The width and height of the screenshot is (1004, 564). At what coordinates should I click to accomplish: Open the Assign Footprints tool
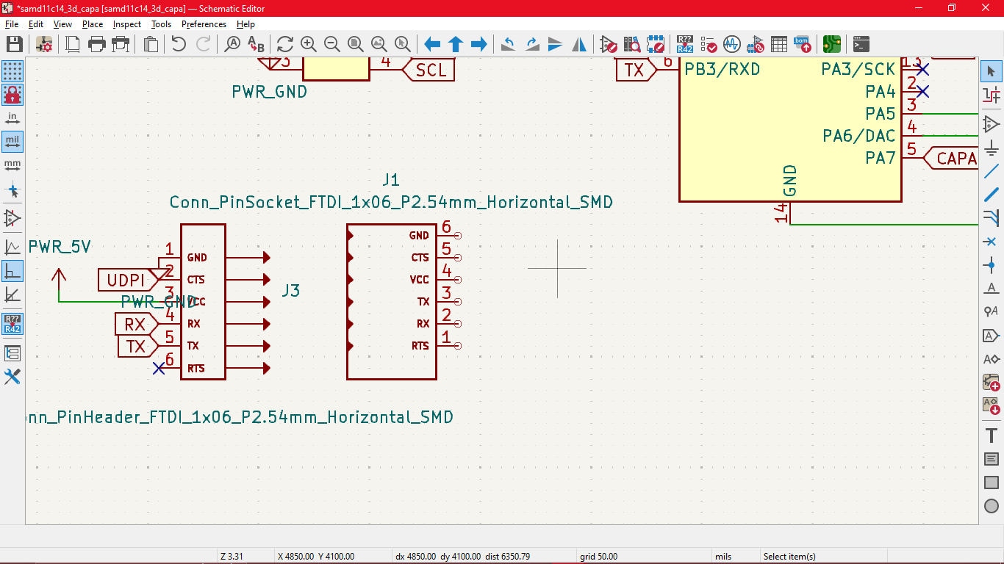(756, 44)
